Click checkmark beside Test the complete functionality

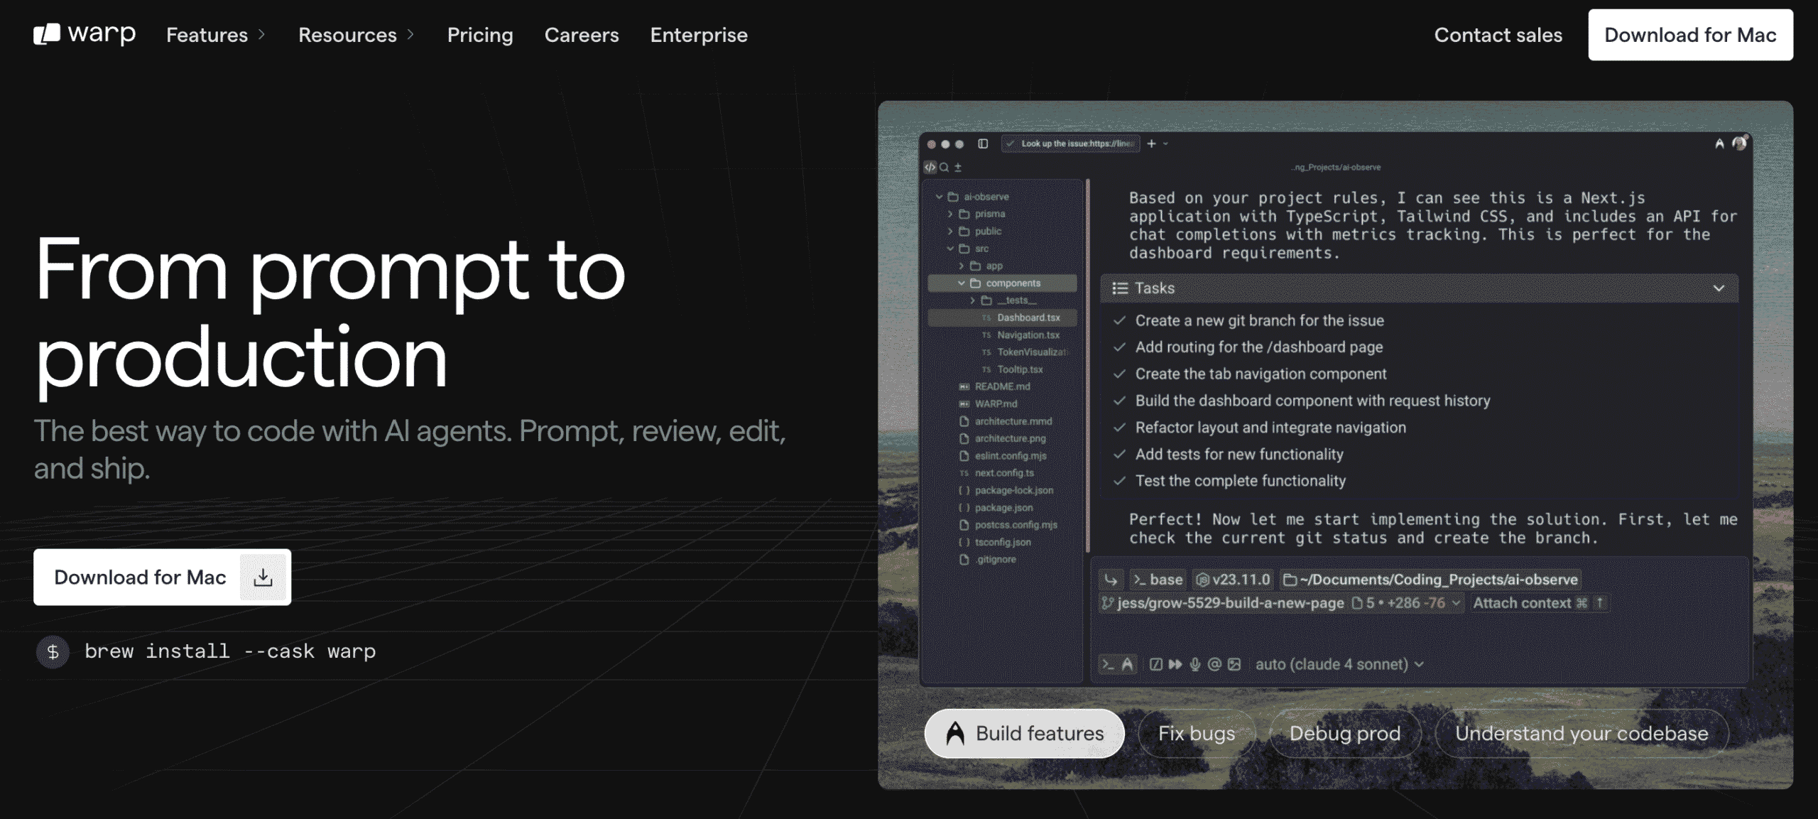pyautogui.click(x=1119, y=481)
